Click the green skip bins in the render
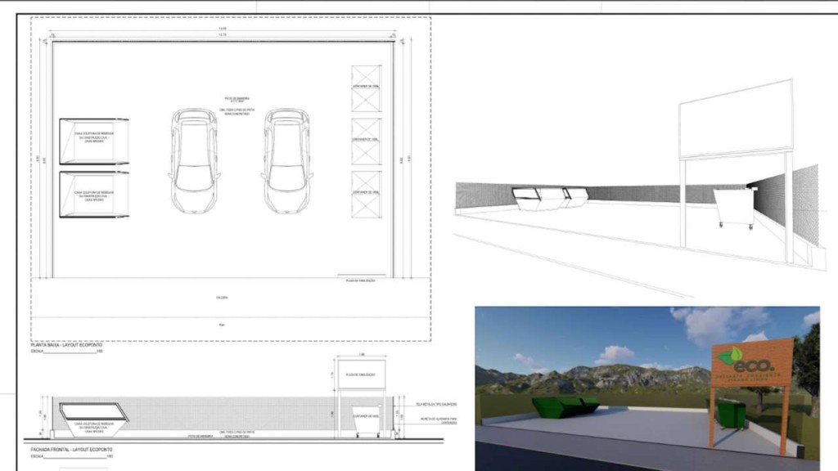 pyautogui.click(x=566, y=406)
